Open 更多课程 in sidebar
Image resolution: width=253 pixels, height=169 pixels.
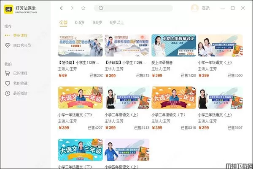pyautogui.click(x=20, y=35)
